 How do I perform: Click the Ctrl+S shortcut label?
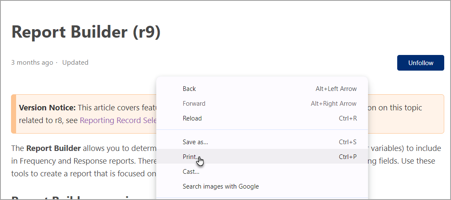click(348, 142)
